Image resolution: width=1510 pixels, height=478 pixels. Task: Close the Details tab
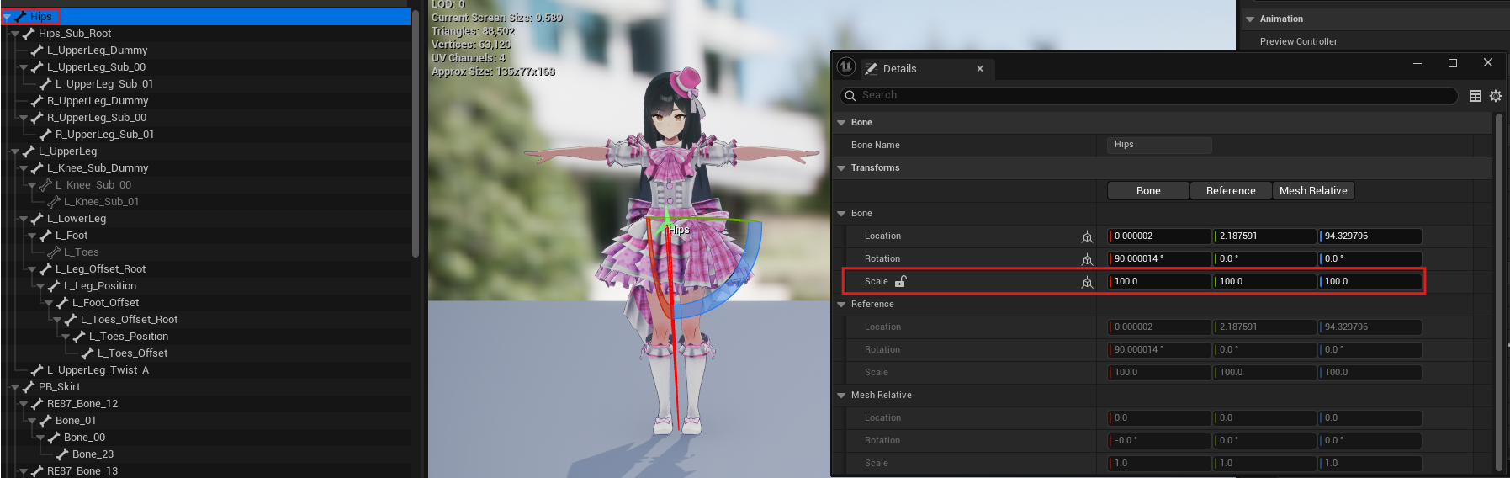click(x=980, y=69)
